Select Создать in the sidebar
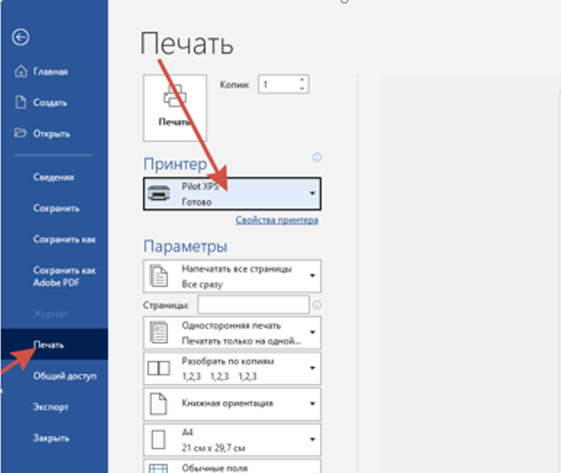The image size is (561, 473). pyautogui.click(x=50, y=103)
